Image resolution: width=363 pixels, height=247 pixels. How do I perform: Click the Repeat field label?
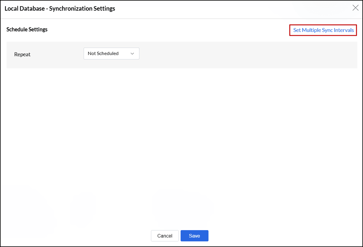[x=22, y=54]
